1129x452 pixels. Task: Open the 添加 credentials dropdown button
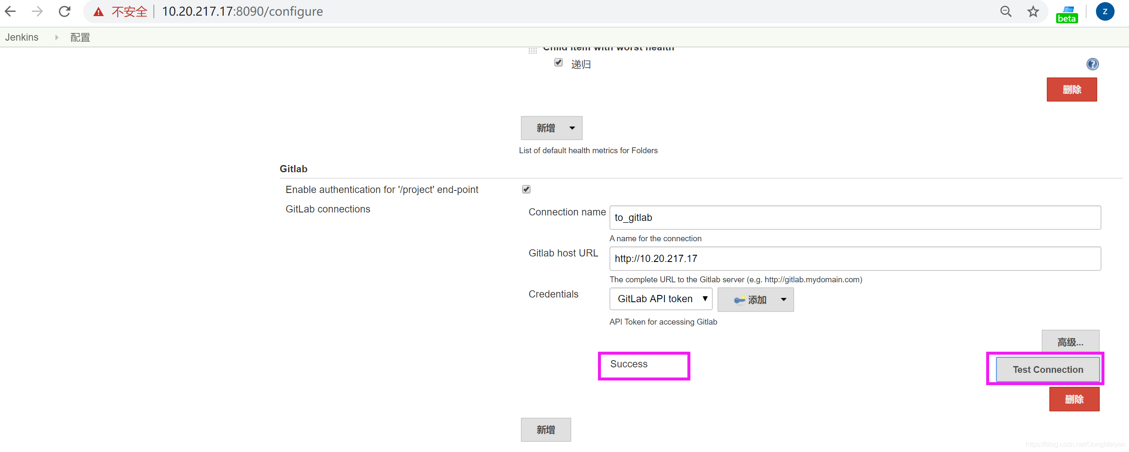pos(755,300)
